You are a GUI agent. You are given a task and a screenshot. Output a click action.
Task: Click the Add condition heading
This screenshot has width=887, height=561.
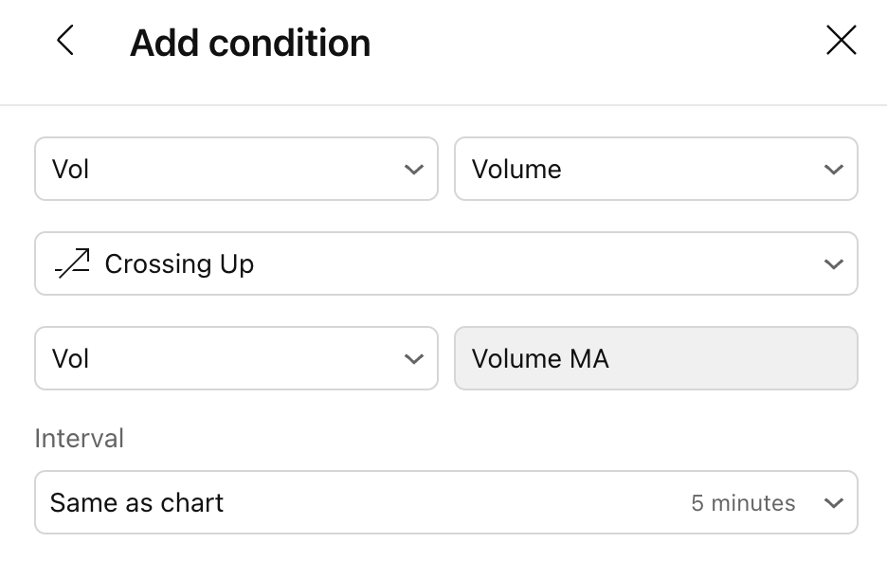click(250, 43)
